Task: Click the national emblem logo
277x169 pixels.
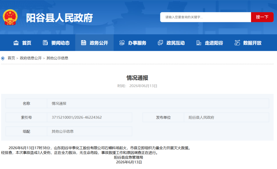Action: click(x=10, y=17)
